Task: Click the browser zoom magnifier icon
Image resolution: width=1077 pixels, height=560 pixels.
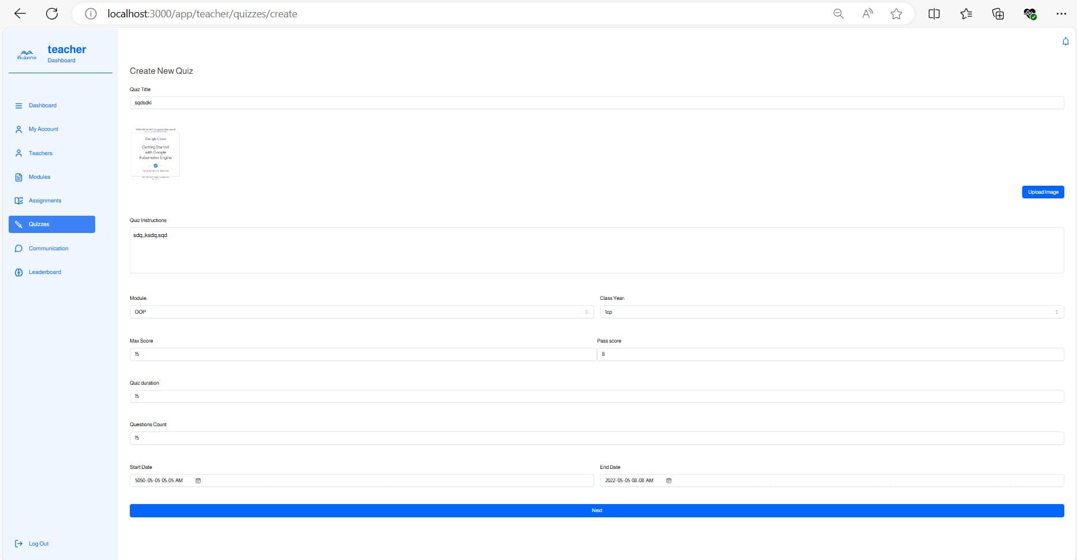Action: tap(838, 14)
